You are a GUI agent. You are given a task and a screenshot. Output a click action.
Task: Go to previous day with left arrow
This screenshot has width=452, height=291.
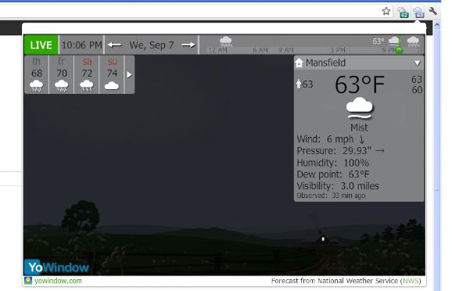coord(114,45)
